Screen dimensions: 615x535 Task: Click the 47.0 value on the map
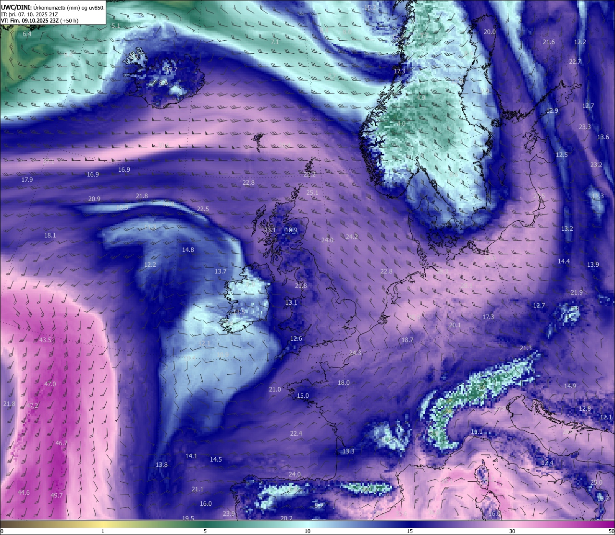pyautogui.click(x=50, y=384)
